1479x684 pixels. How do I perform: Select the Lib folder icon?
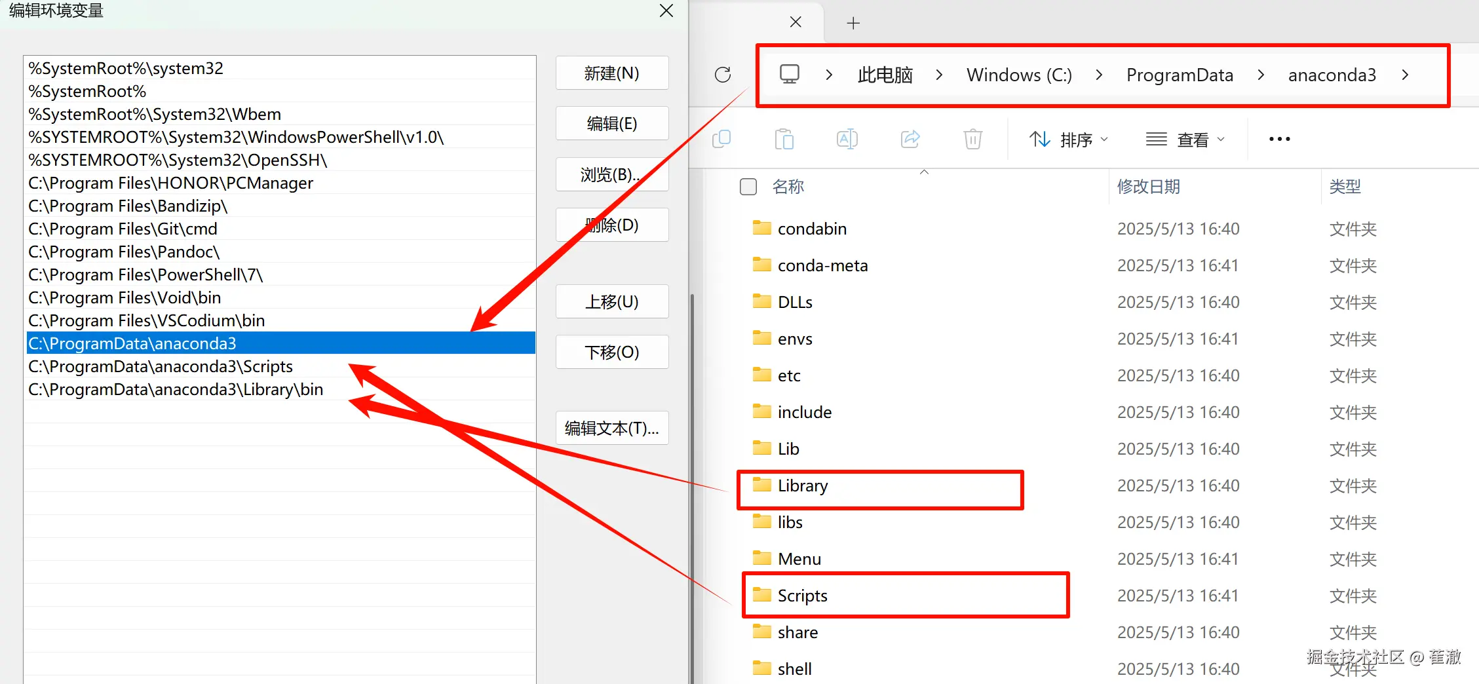[761, 448]
